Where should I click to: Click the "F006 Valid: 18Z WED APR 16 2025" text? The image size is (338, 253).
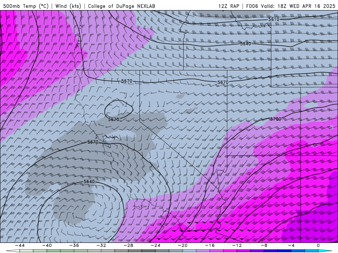(291, 6)
